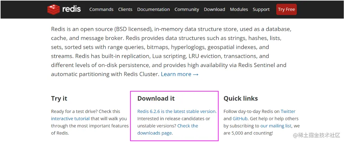Click Download in the top navigation bar

click(214, 9)
